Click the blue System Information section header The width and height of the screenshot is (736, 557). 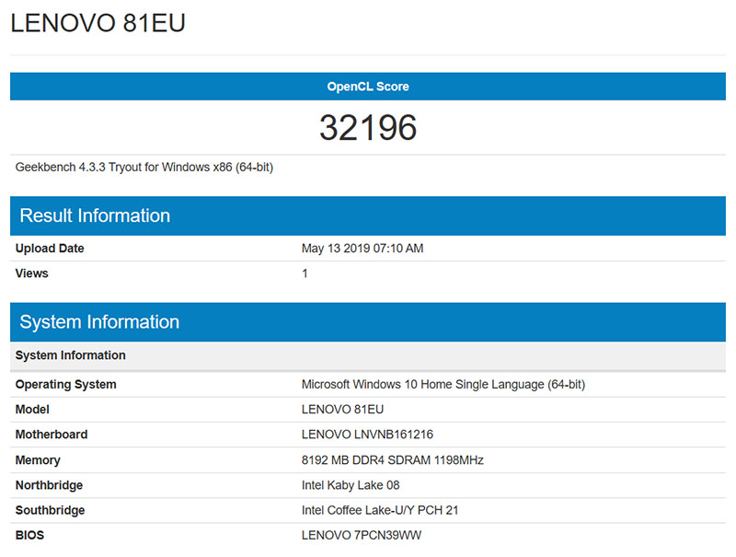[x=368, y=321]
